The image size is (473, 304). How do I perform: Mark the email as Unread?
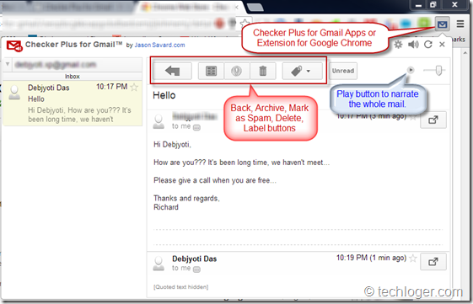(343, 71)
